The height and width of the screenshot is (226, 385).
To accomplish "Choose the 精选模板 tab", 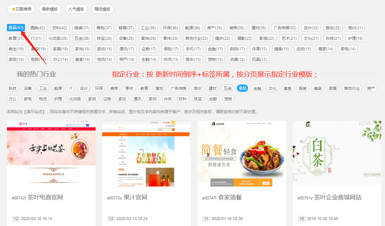I will pyautogui.click(x=102, y=9).
